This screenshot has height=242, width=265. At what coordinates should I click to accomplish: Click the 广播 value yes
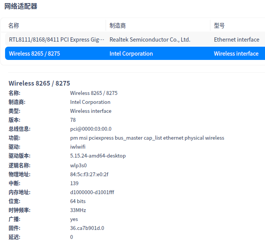[x=74, y=219]
